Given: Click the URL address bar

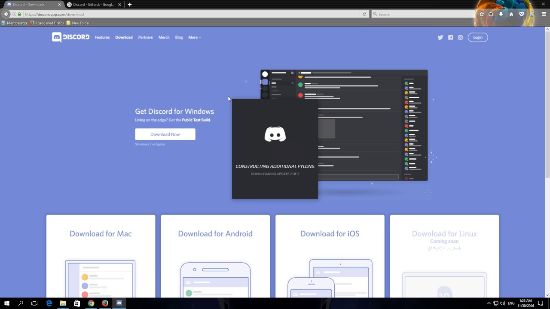Looking at the screenshot, I should [191, 14].
